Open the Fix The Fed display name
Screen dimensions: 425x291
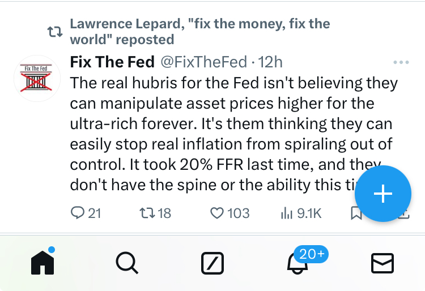click(112, 62)
